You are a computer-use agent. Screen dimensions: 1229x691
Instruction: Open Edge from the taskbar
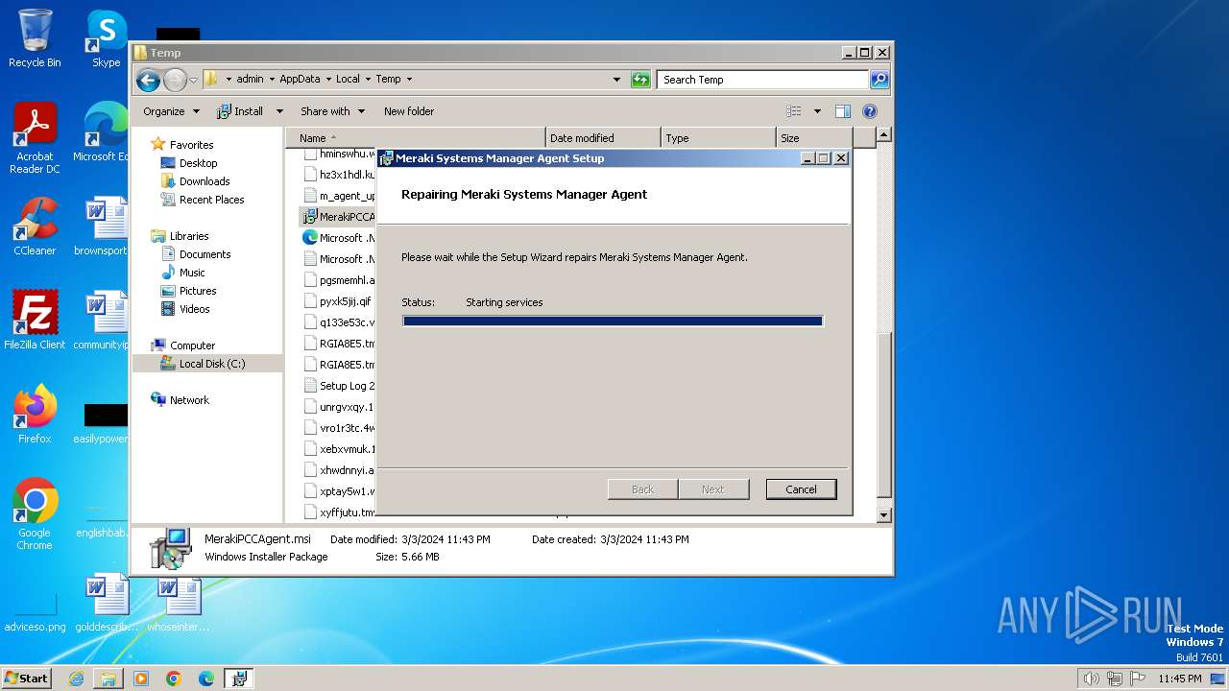tap(206, 679)
